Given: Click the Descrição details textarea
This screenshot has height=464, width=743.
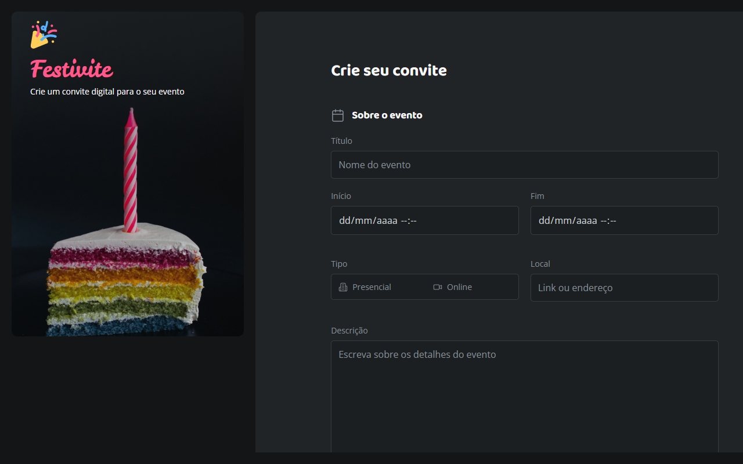Looking at the screenshot, I should tap(525, 397).
